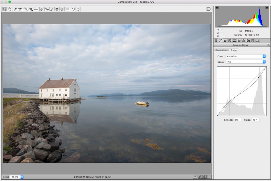The image size is (271, 181).
Task: Open the zoom level dropdown
Action: [x=22, y=177]
